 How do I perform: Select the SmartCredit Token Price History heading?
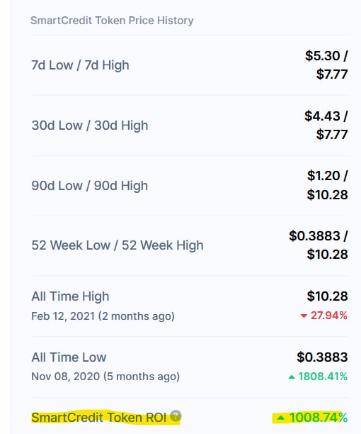pos(112,21)
